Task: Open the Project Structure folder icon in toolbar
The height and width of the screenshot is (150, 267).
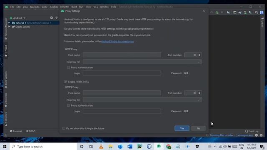Action: pyautogui.click(x=228, y=12)
